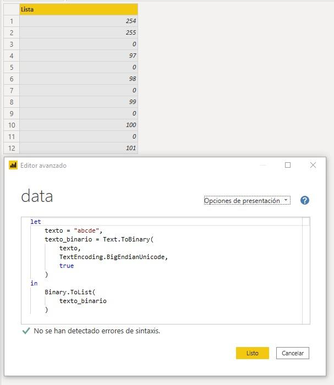
Task: Click the code editor vertical scrollbar
Action: pos(306,271)
